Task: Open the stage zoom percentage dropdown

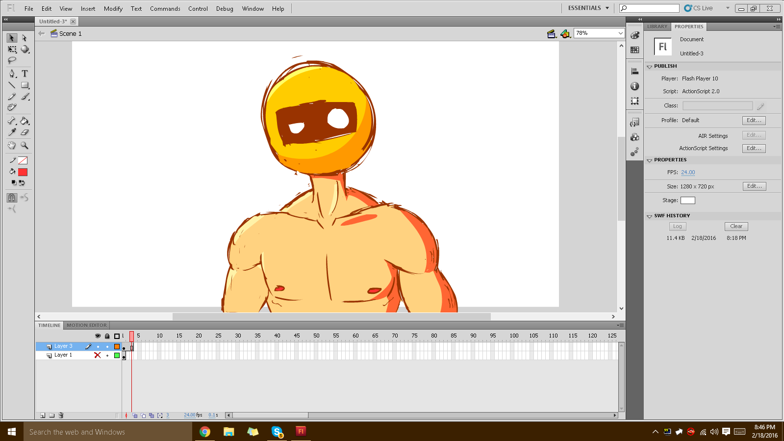Action: click(620, 33)
